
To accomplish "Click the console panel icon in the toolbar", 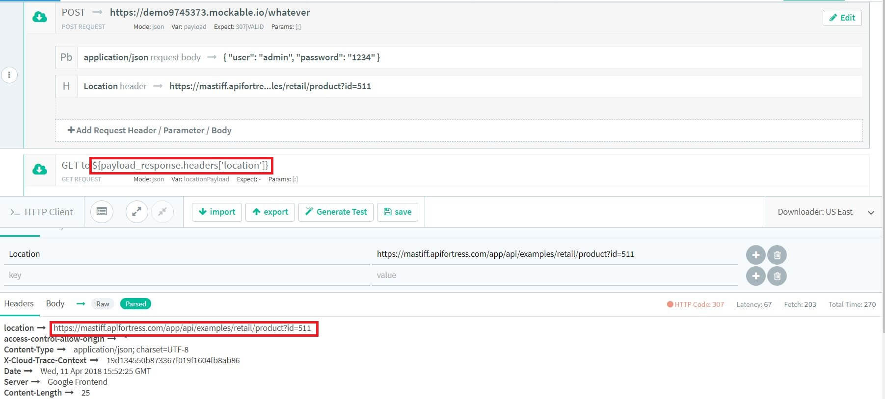I will tap(102, 212).
